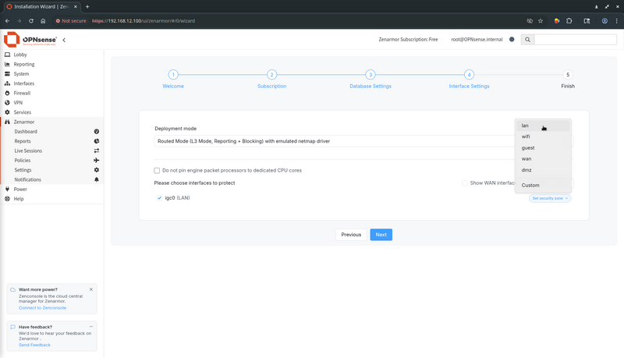Click the Reporting chart icon
The height and width of the screenshot is (358, 624).
[7, 64]
